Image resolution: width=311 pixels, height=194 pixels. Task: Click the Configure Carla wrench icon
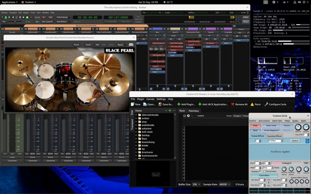pos(266,104)
